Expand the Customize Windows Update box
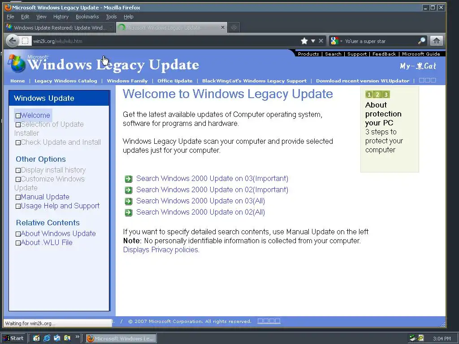The width and height of the screenshot is (459, 344). pos(18,179)
